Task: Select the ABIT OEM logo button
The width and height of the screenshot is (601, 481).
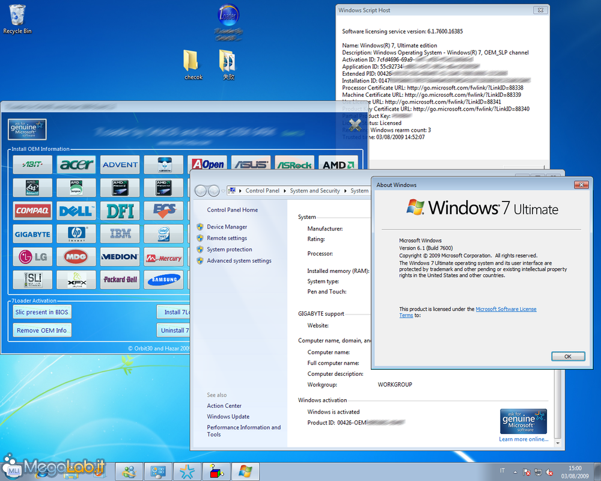Action: click(32, 165)
